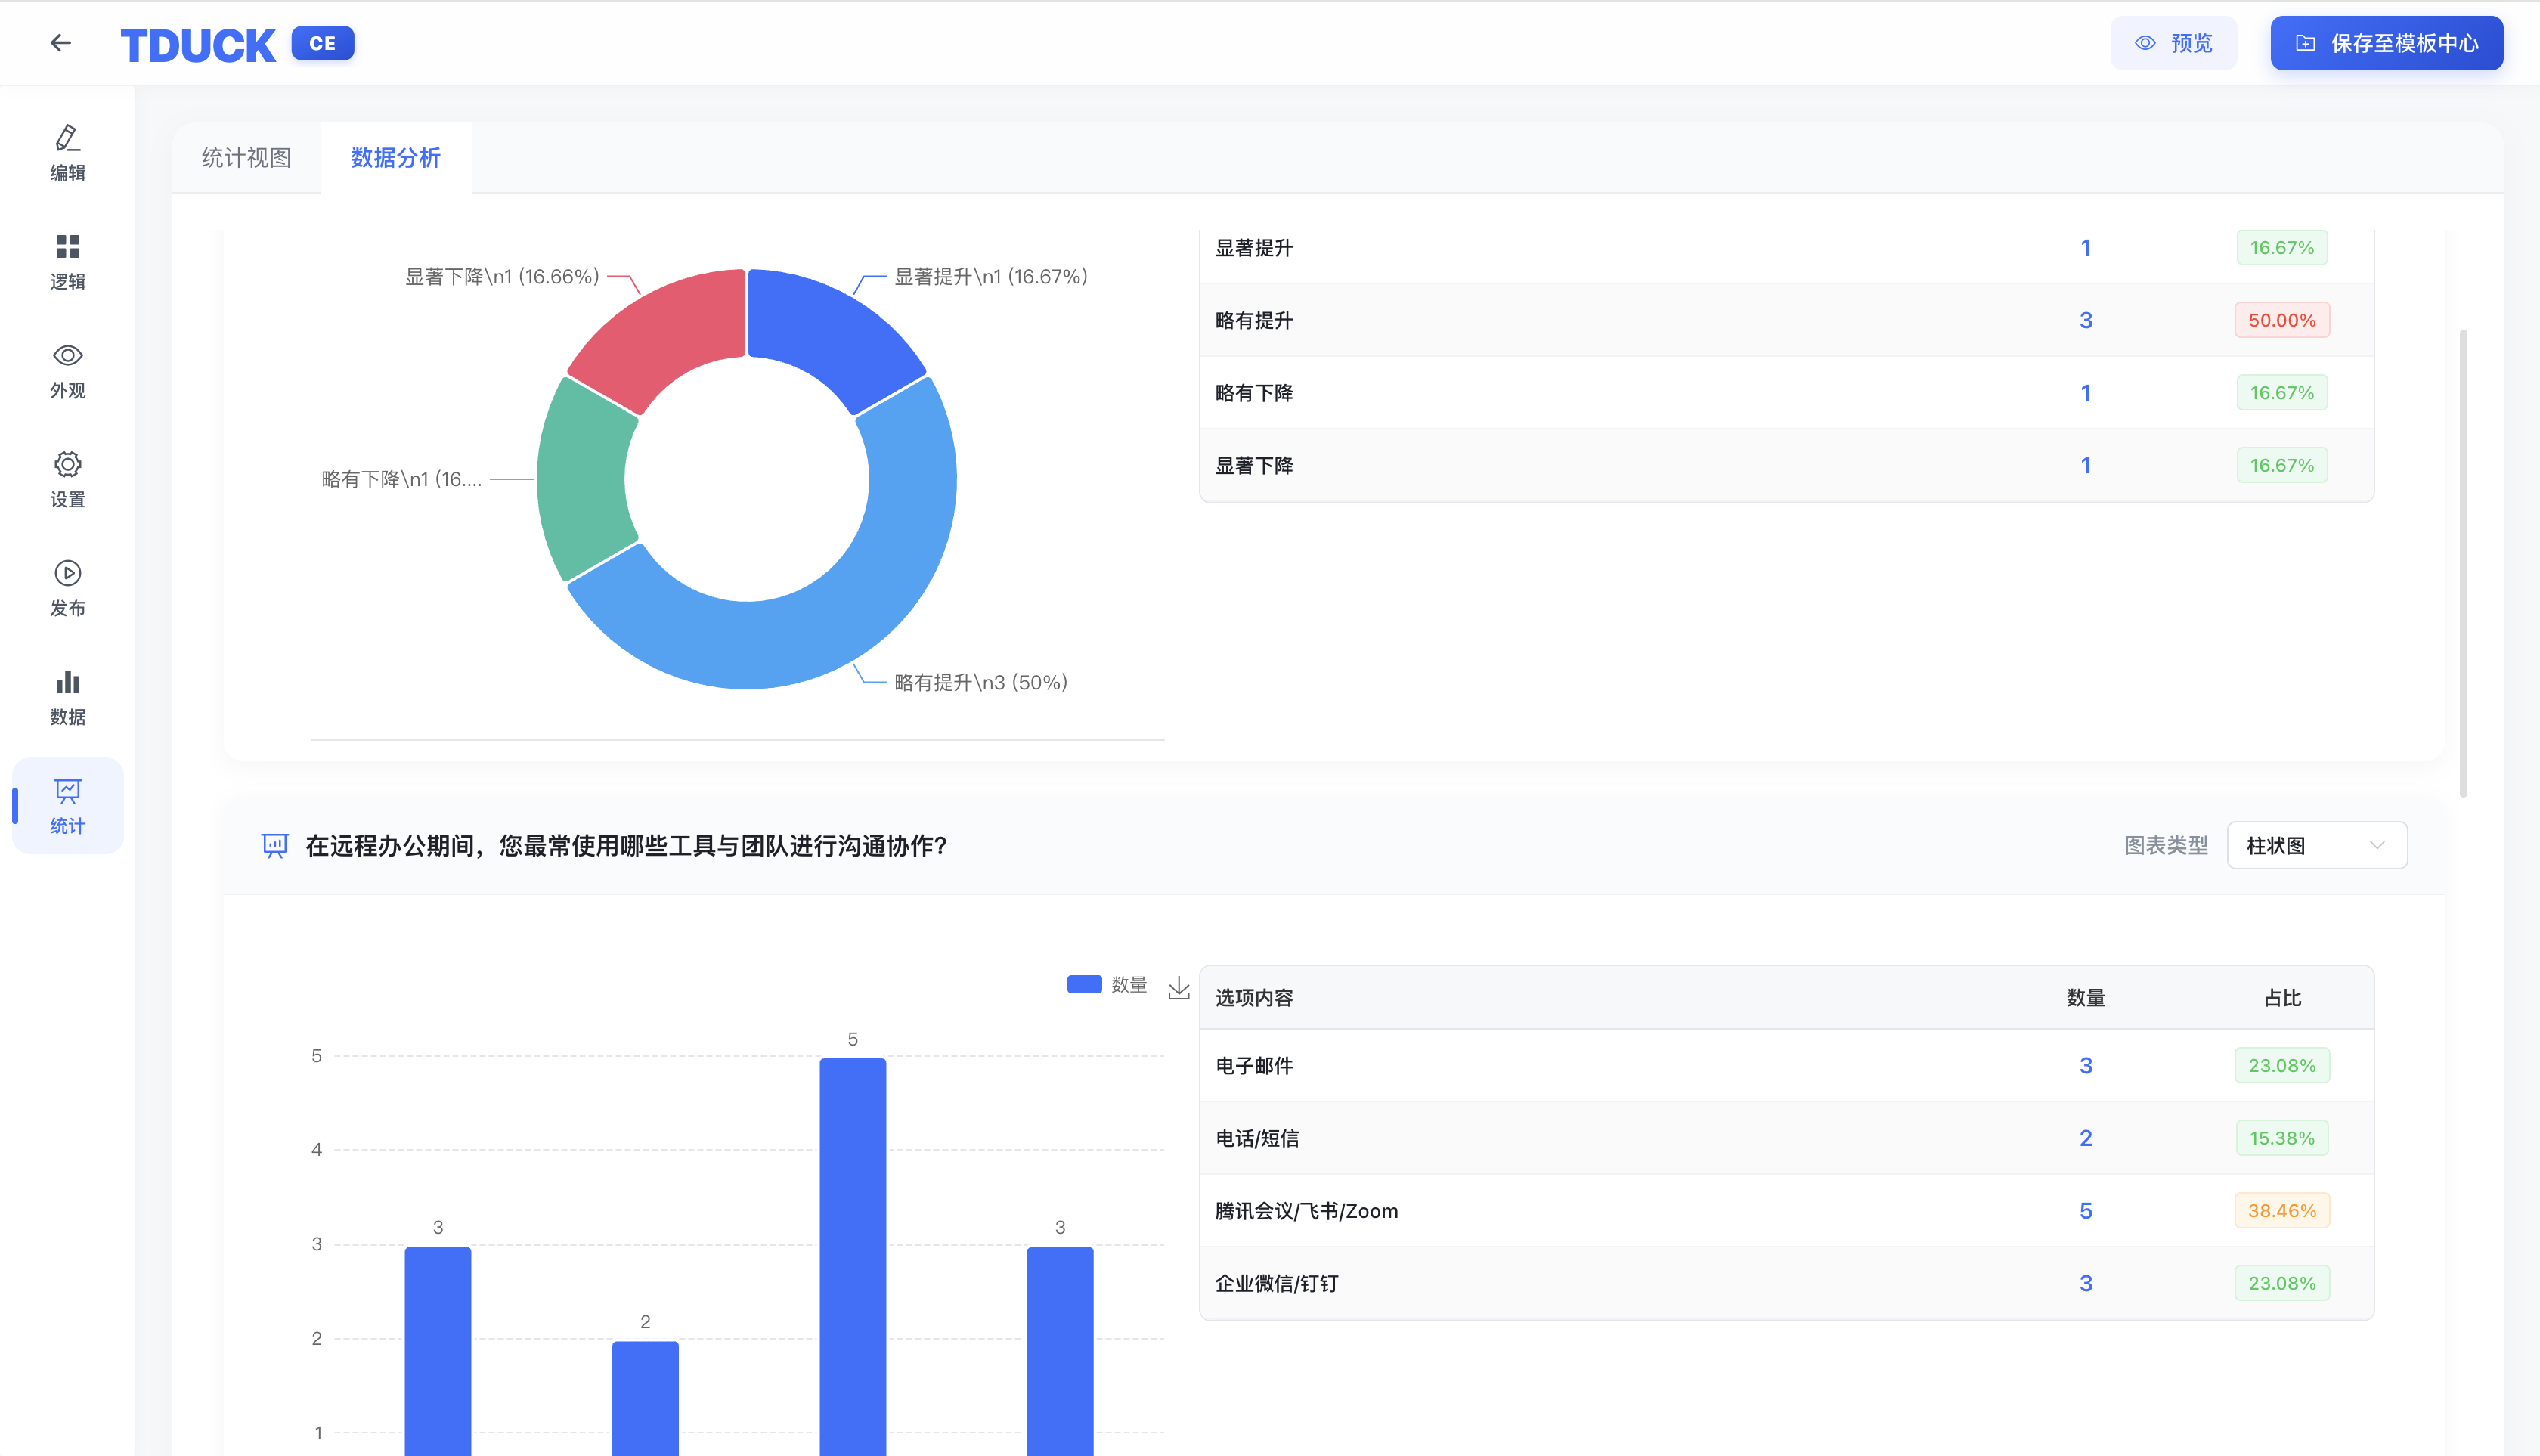
Task: Click the 图表类型 label text
Action: coord(2166,846)
